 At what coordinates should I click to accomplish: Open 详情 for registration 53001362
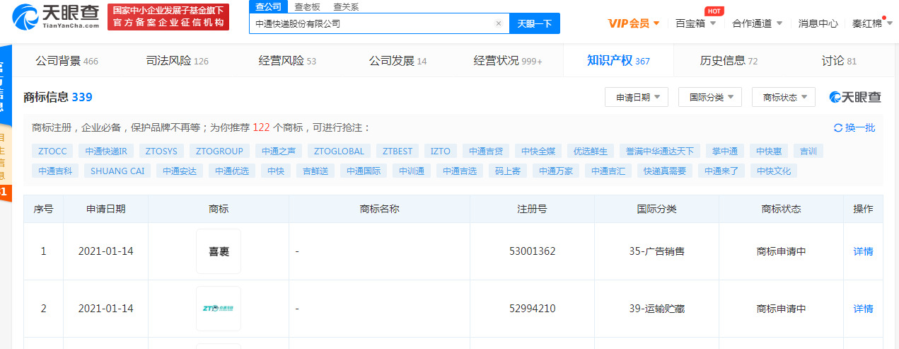point(863,251)
